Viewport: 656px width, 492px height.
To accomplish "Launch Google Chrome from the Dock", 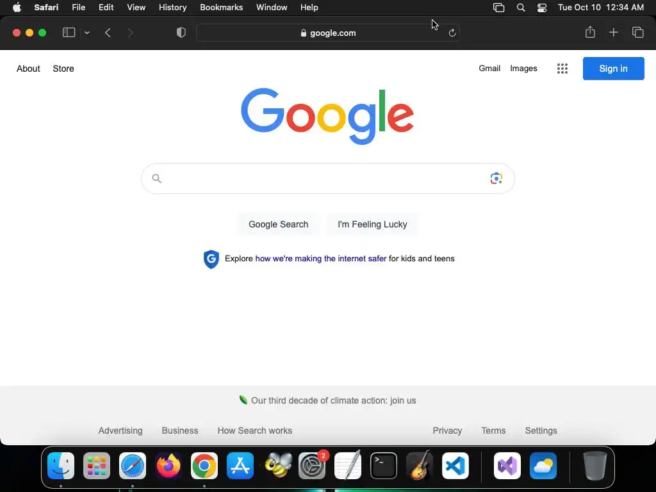I will (204, 466).
